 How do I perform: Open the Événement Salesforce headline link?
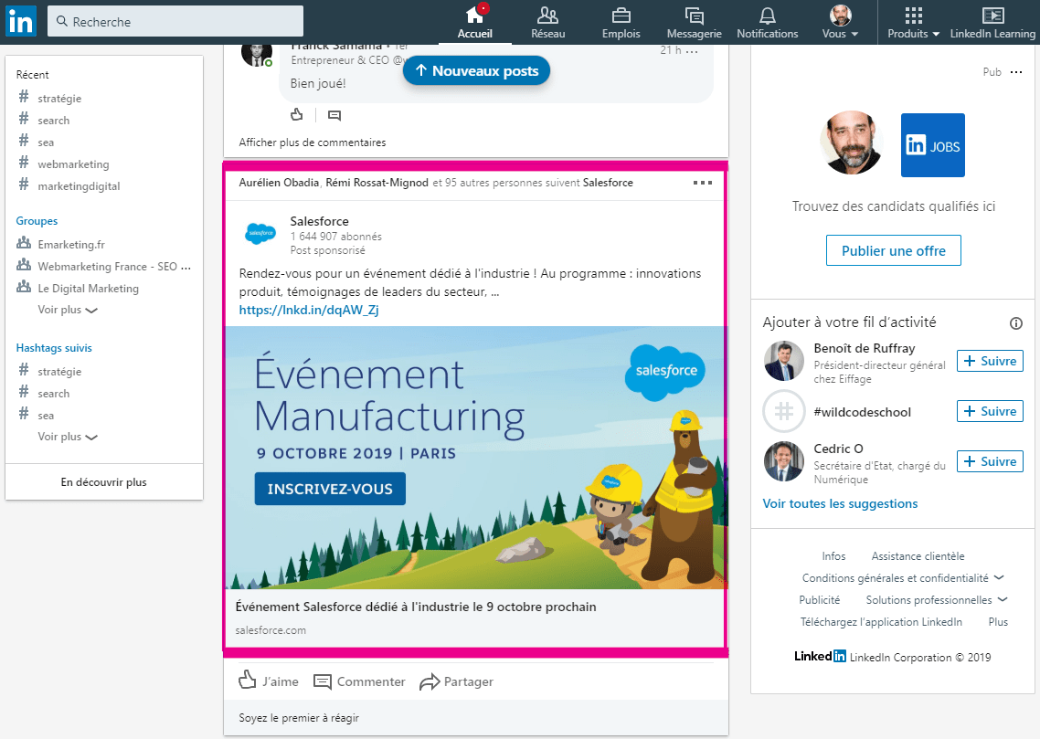[415, 607]
